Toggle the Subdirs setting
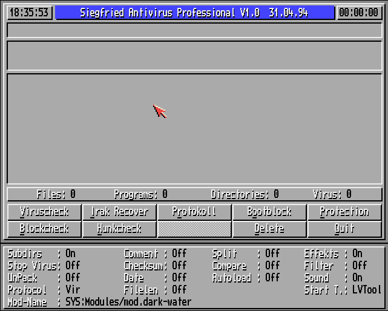388x311 pixels. 42,254
